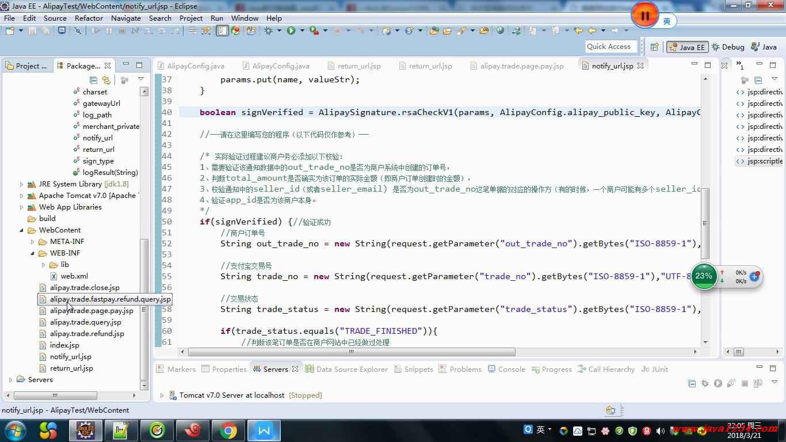
Task: Click the editor vertical scrollbar thumb
Action: point(705,223)
